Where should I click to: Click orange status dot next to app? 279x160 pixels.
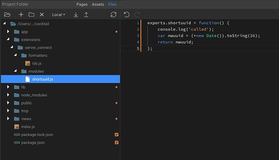pos(116,32)
